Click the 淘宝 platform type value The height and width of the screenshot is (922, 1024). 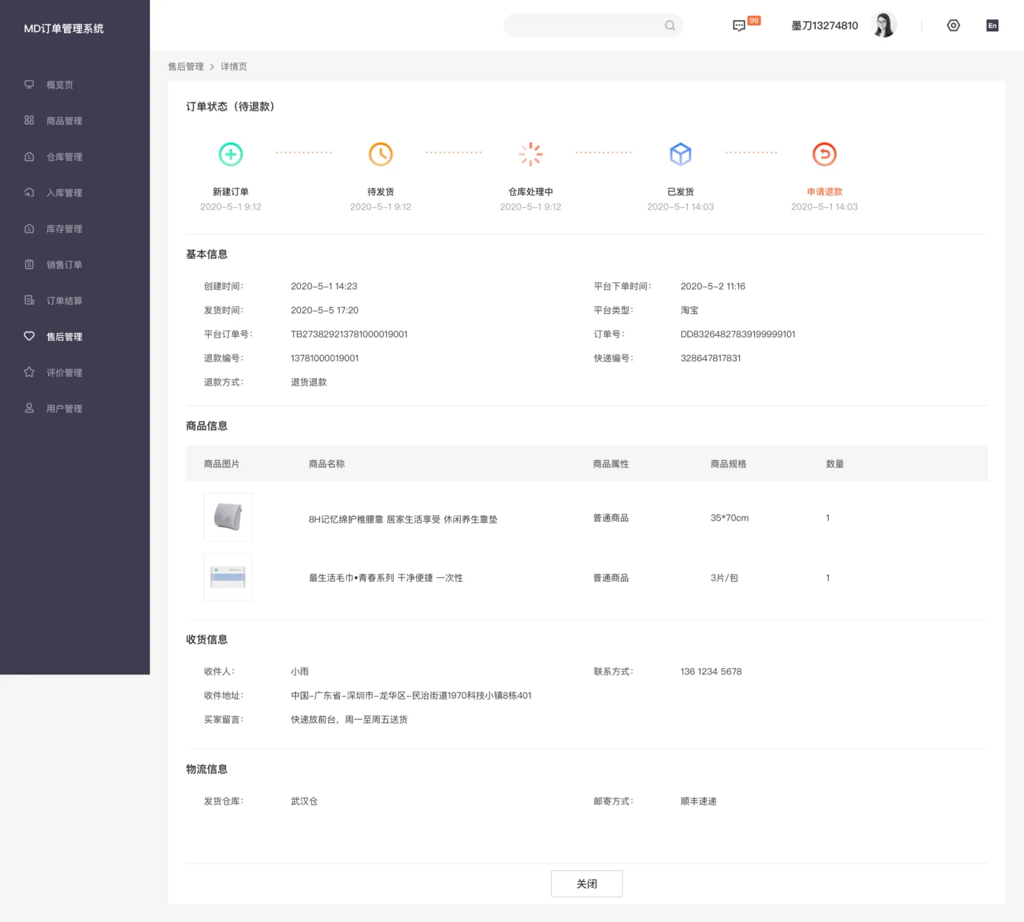click(x=689, y=310)
